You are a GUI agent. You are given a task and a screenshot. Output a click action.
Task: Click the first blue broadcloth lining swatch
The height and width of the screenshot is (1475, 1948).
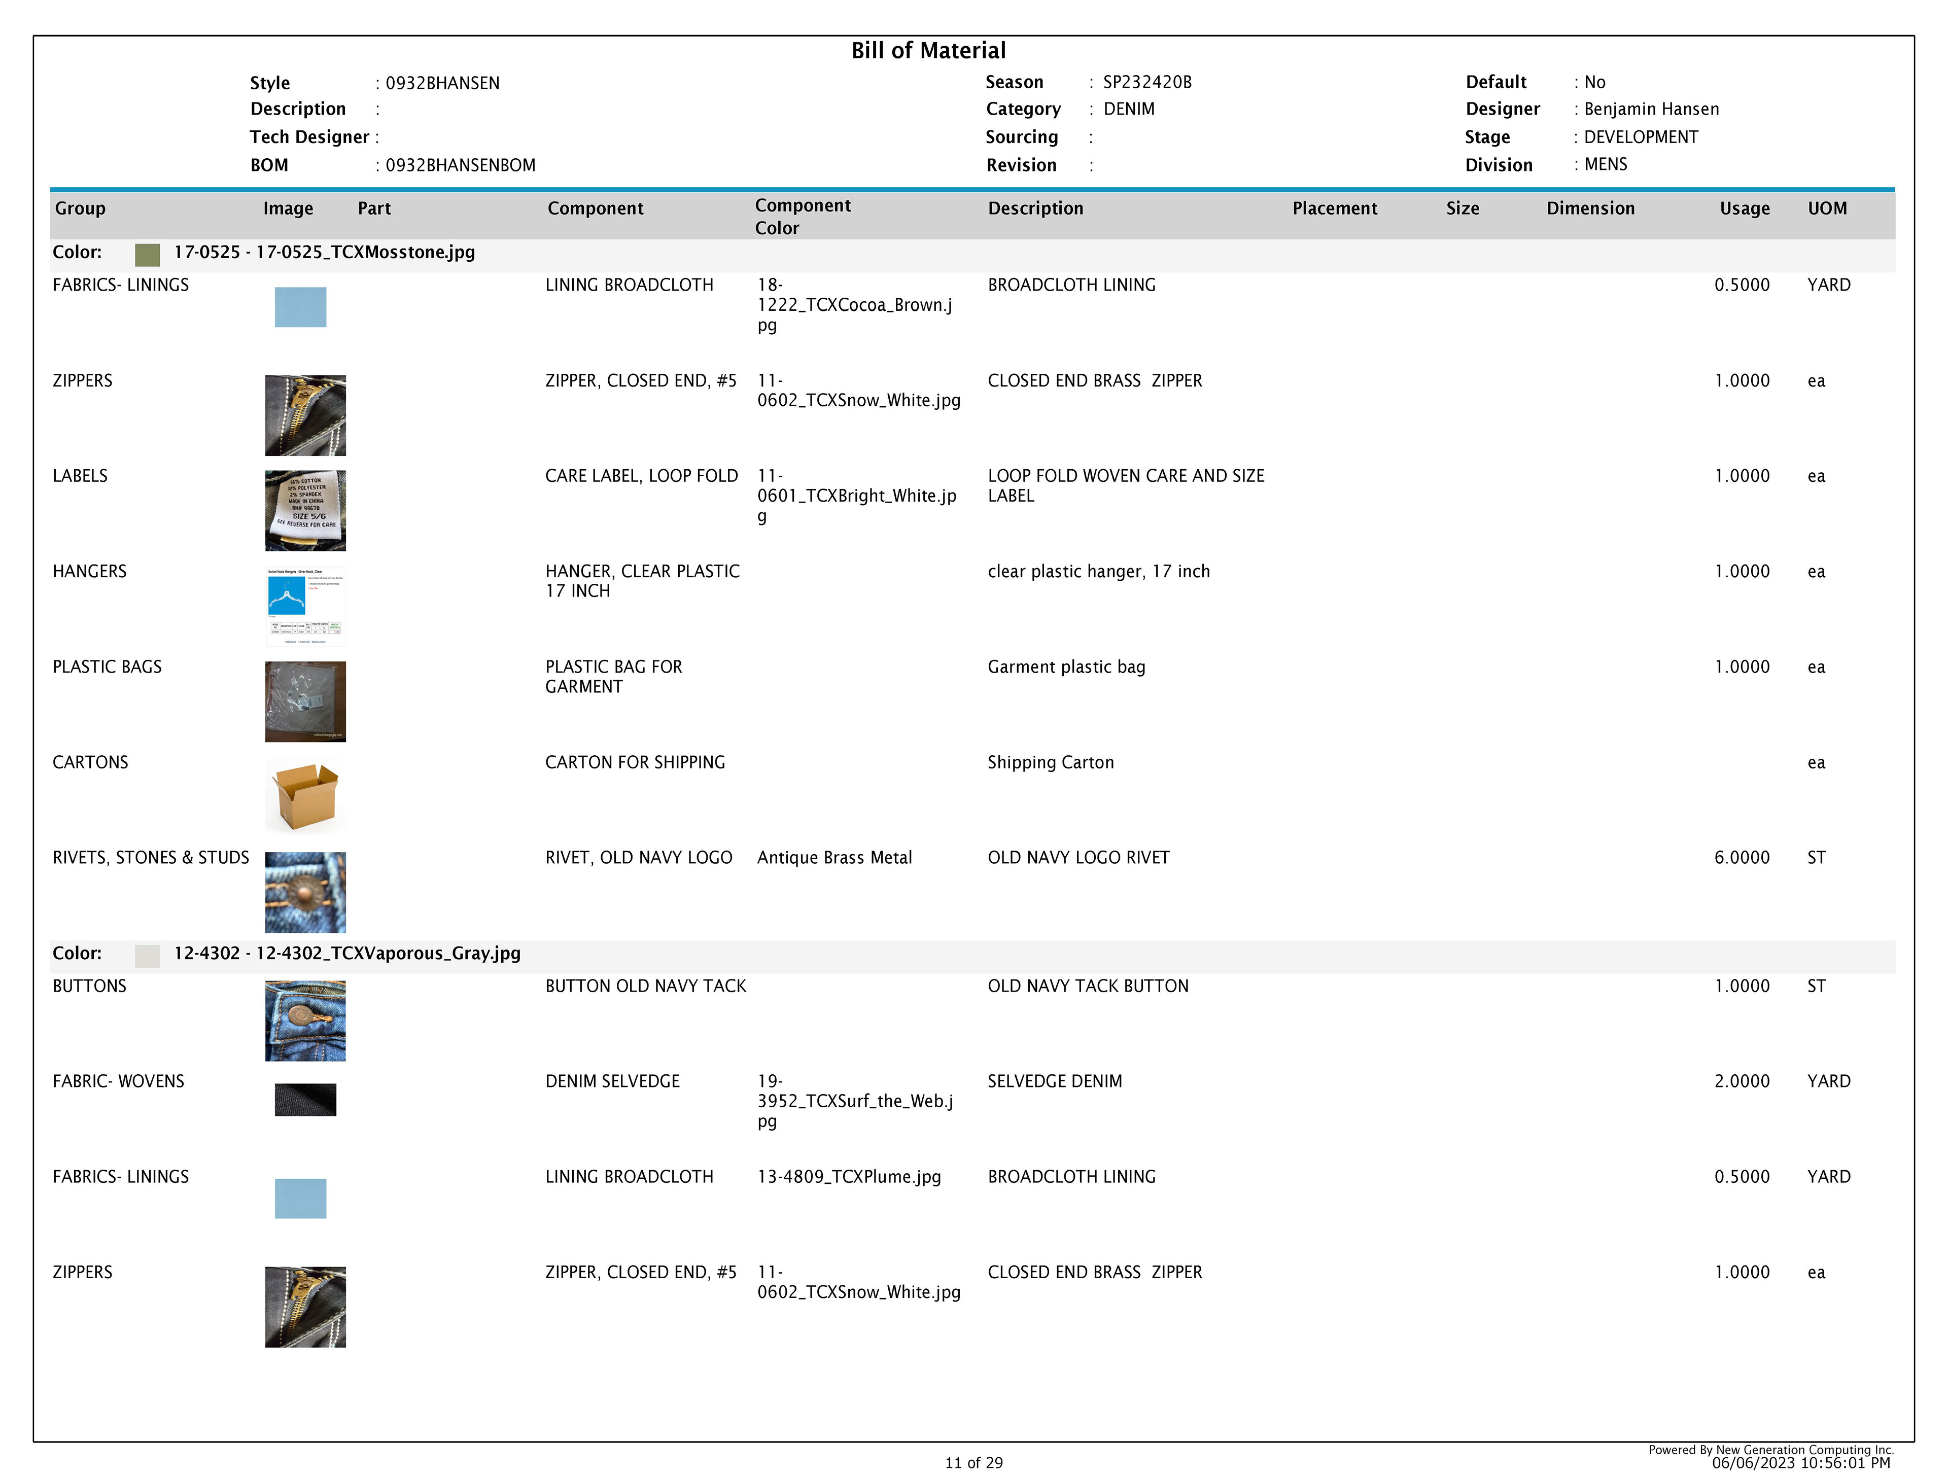coord(300,306)
